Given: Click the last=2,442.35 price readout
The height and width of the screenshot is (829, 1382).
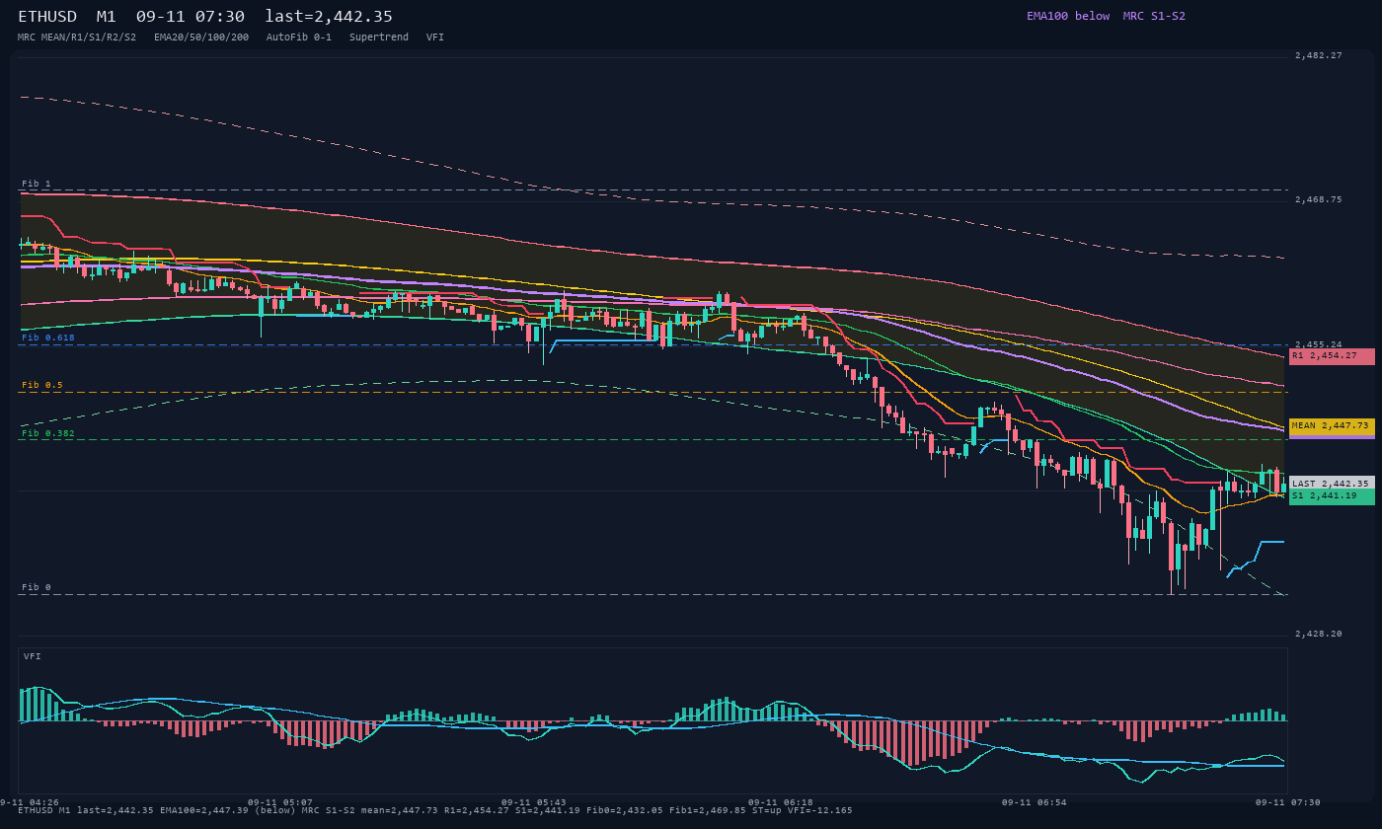Looking at the screenshot, I should point(329,17).
